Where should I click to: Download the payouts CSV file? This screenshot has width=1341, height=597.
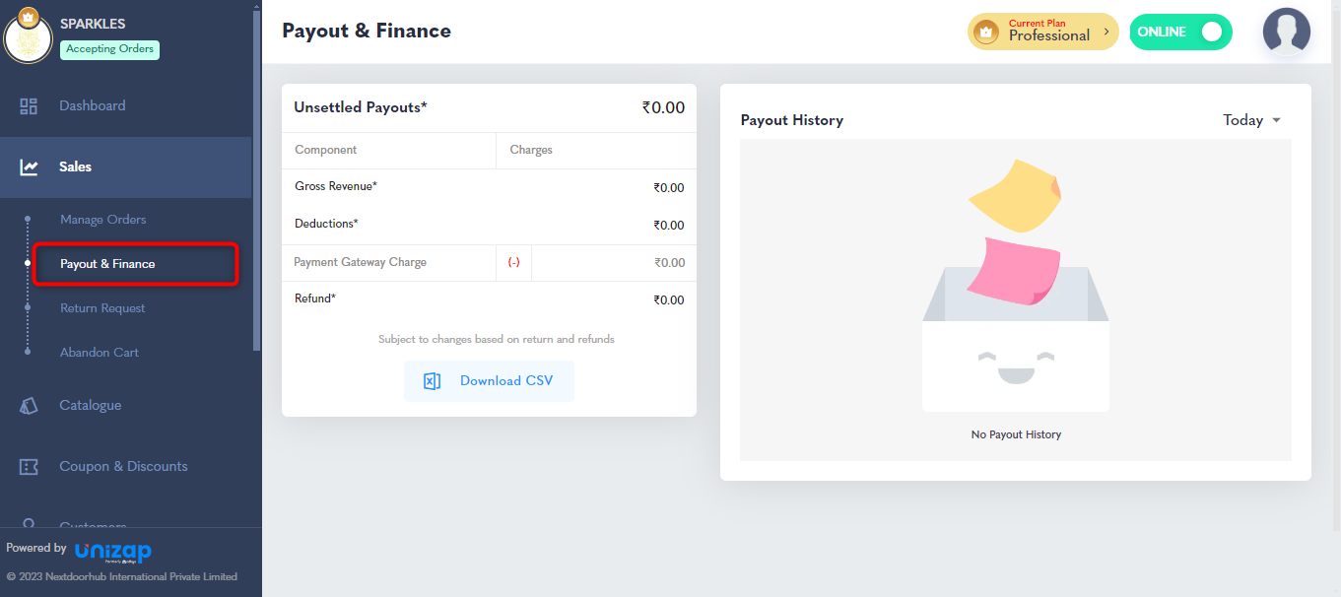pos(489,381)
